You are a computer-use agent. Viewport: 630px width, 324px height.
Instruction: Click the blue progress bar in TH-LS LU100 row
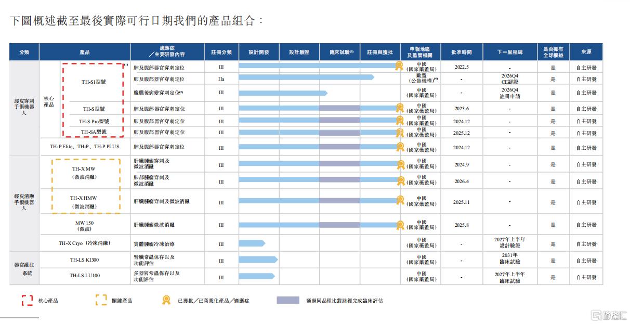[x=257, y=276]
